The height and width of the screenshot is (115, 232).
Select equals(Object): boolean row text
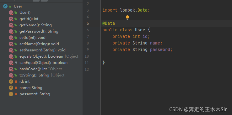41,56
